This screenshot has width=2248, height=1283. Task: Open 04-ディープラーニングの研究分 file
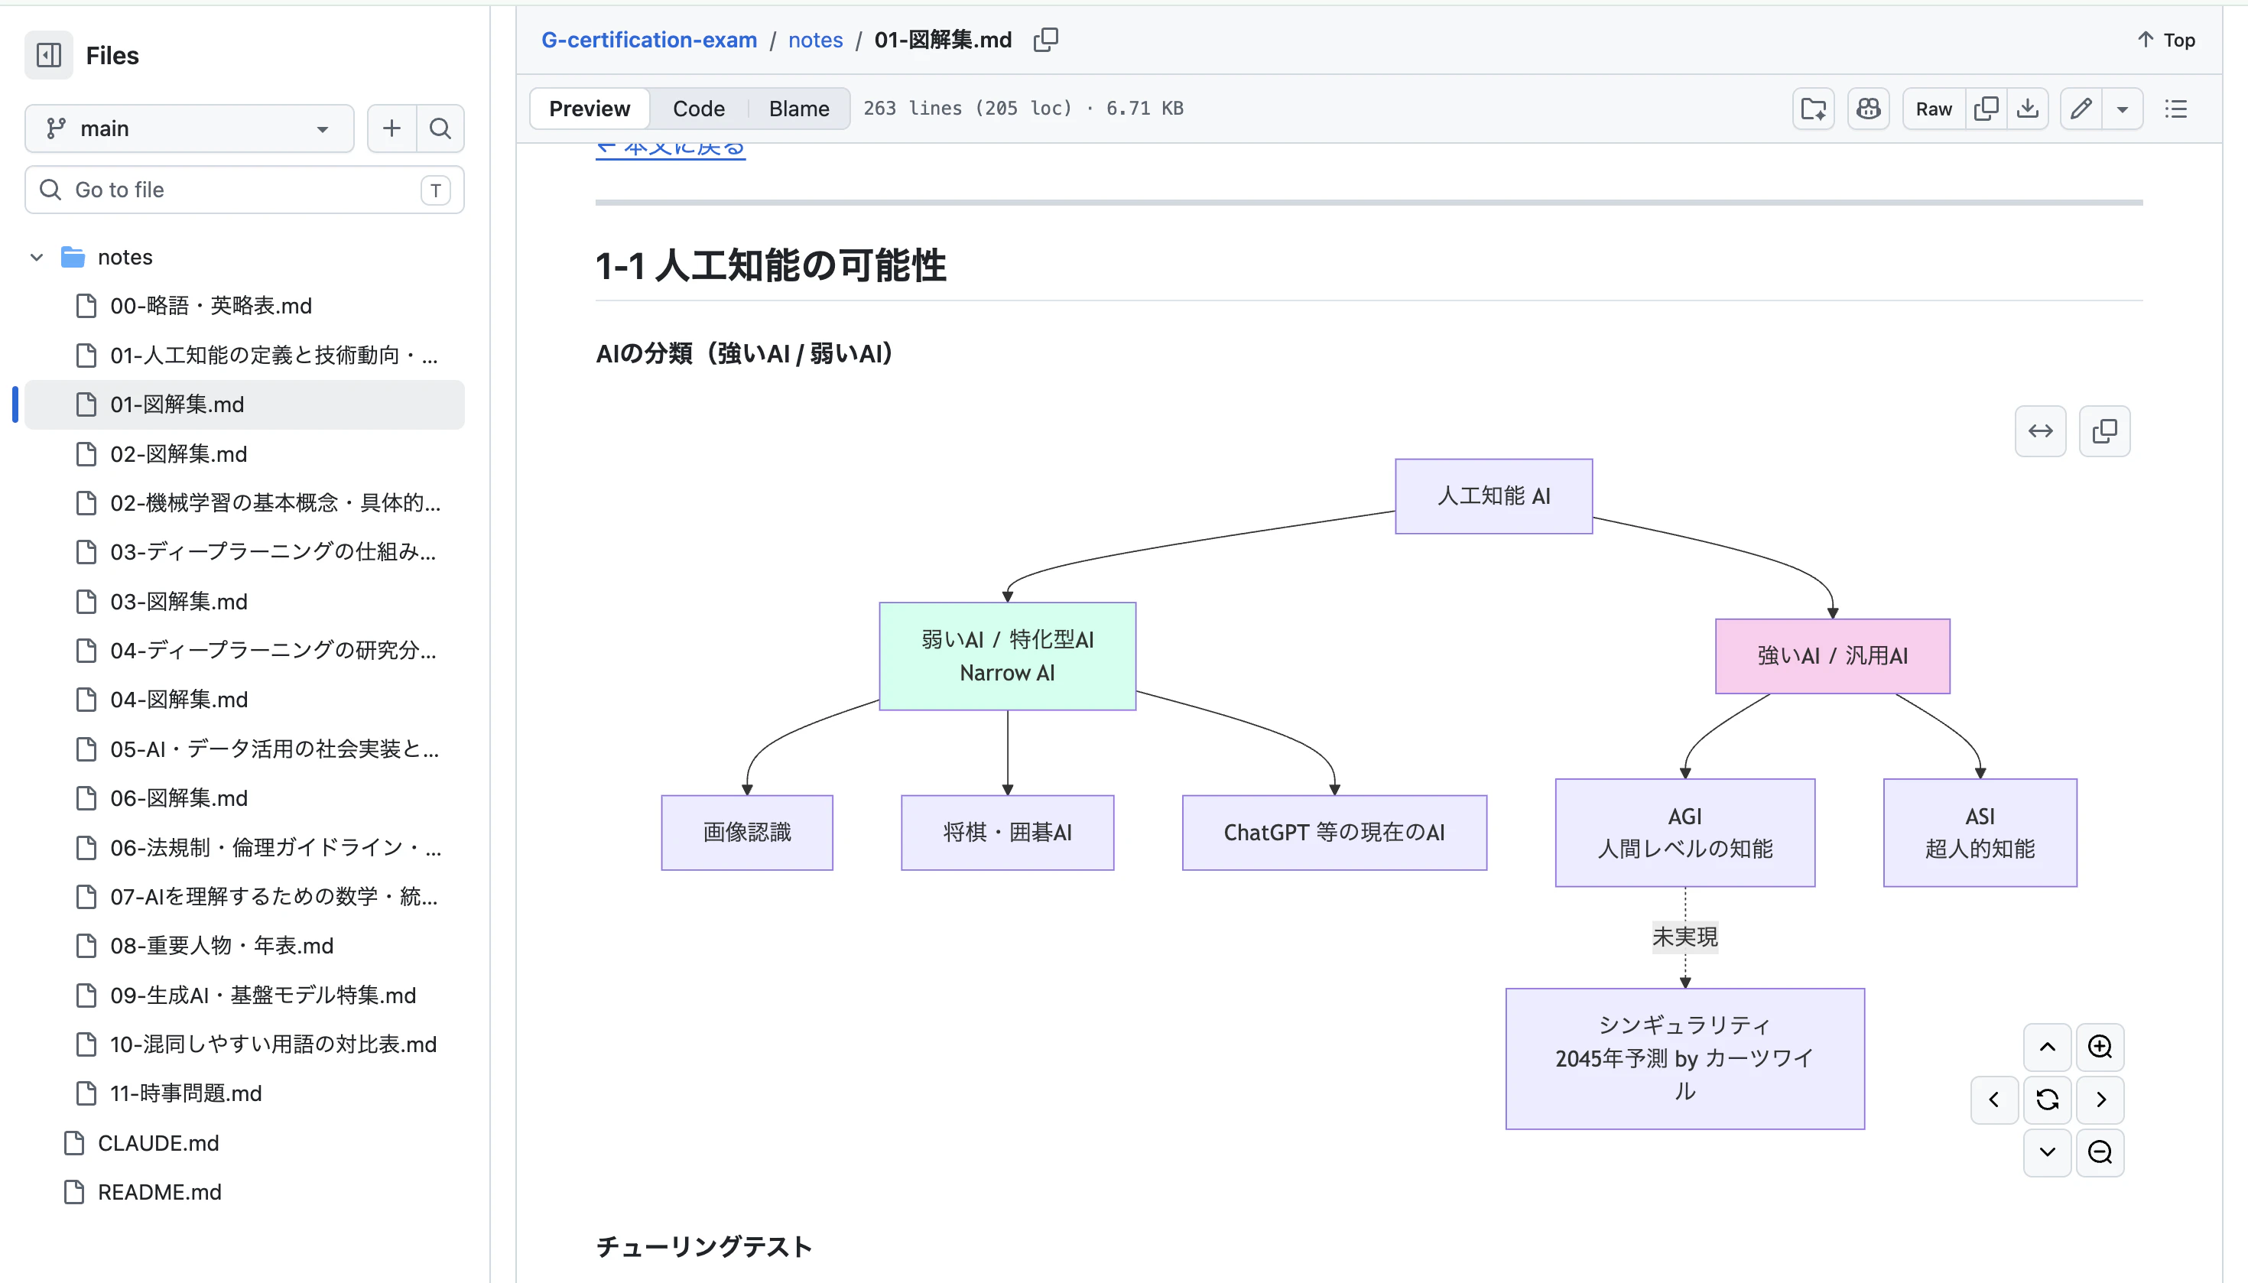tap(244, 651)
